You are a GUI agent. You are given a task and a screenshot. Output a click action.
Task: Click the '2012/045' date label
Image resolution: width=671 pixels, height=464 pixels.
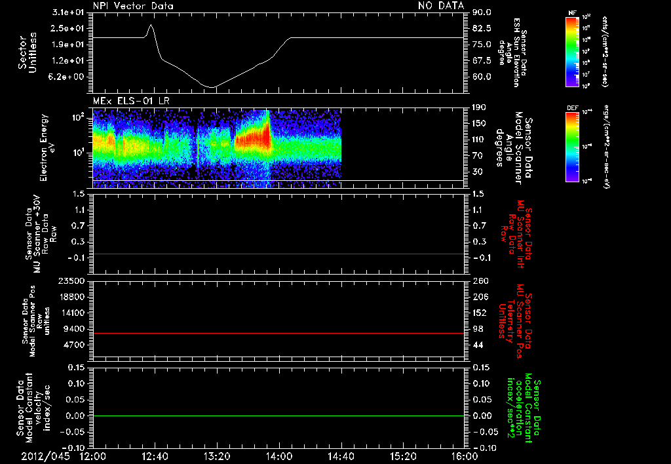pos(45,456)
